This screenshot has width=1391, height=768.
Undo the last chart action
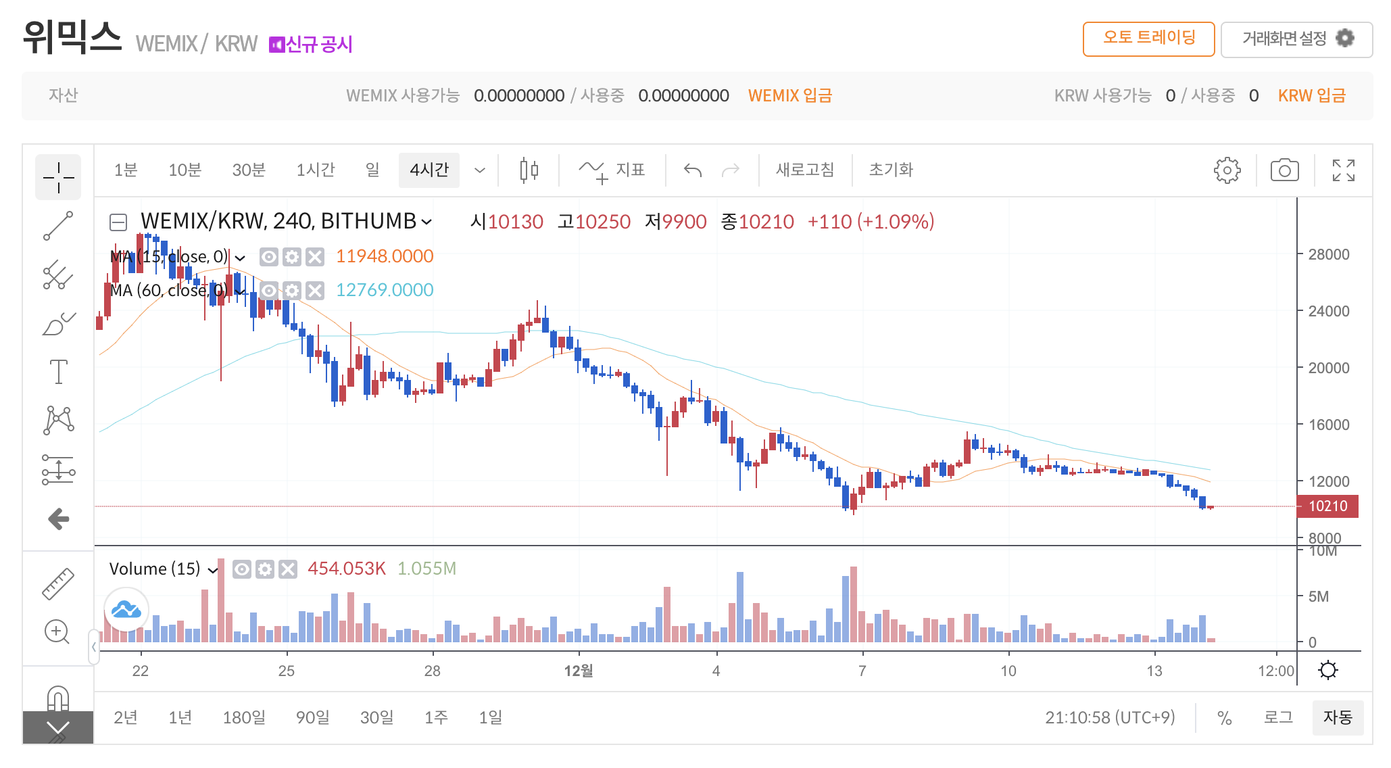coord(693,170)
